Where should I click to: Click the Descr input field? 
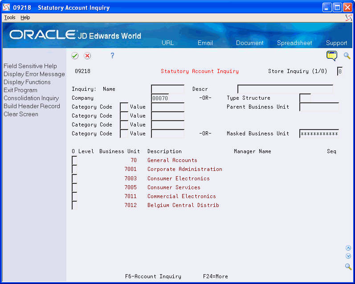tap(285, 89)
